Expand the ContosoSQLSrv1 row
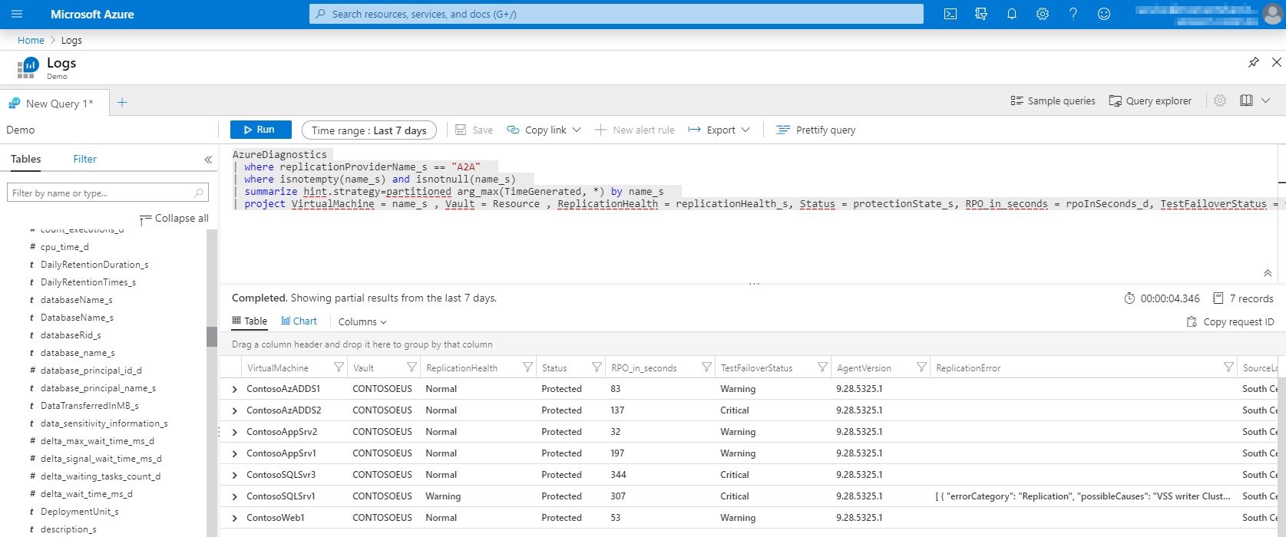1286x537 pixels. tap(235, 497)
